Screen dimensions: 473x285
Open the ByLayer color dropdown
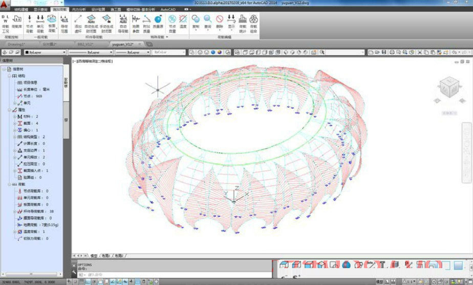pyautogui.click(x=45, y=52)
